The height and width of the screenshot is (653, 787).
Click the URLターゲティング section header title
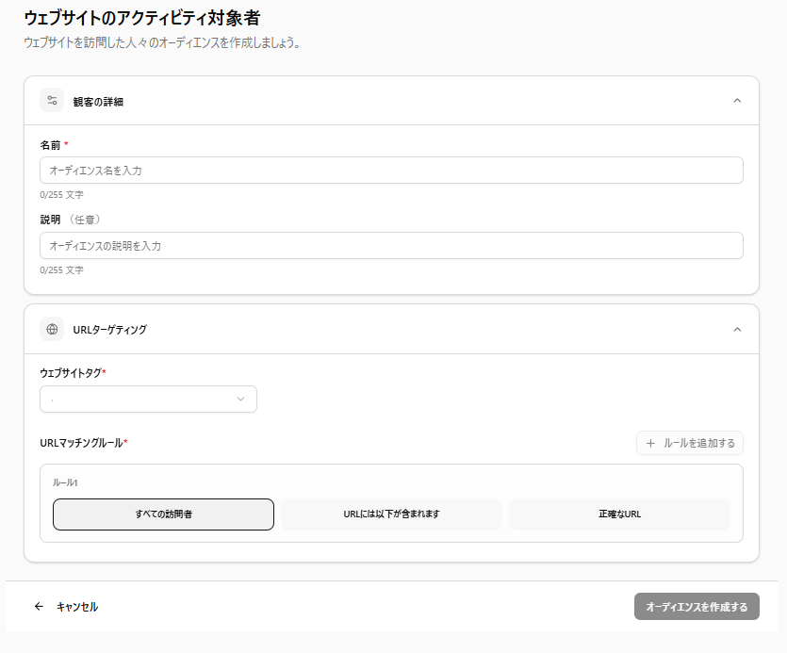[109, 330]
